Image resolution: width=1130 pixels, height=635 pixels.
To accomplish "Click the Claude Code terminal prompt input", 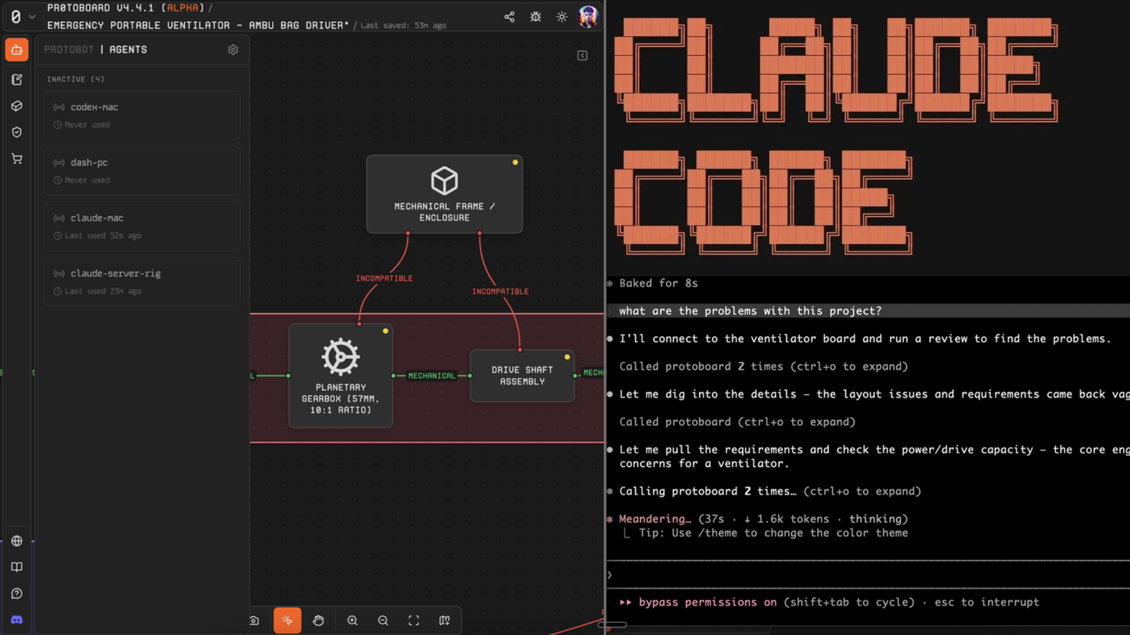I will tap(868, 574).
